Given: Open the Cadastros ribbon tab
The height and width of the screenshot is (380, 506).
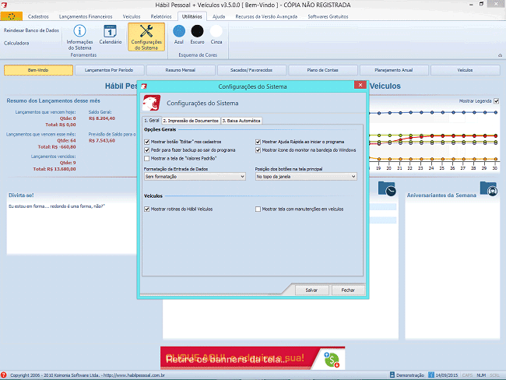Looking at the screenshot, I should (38, 16).
